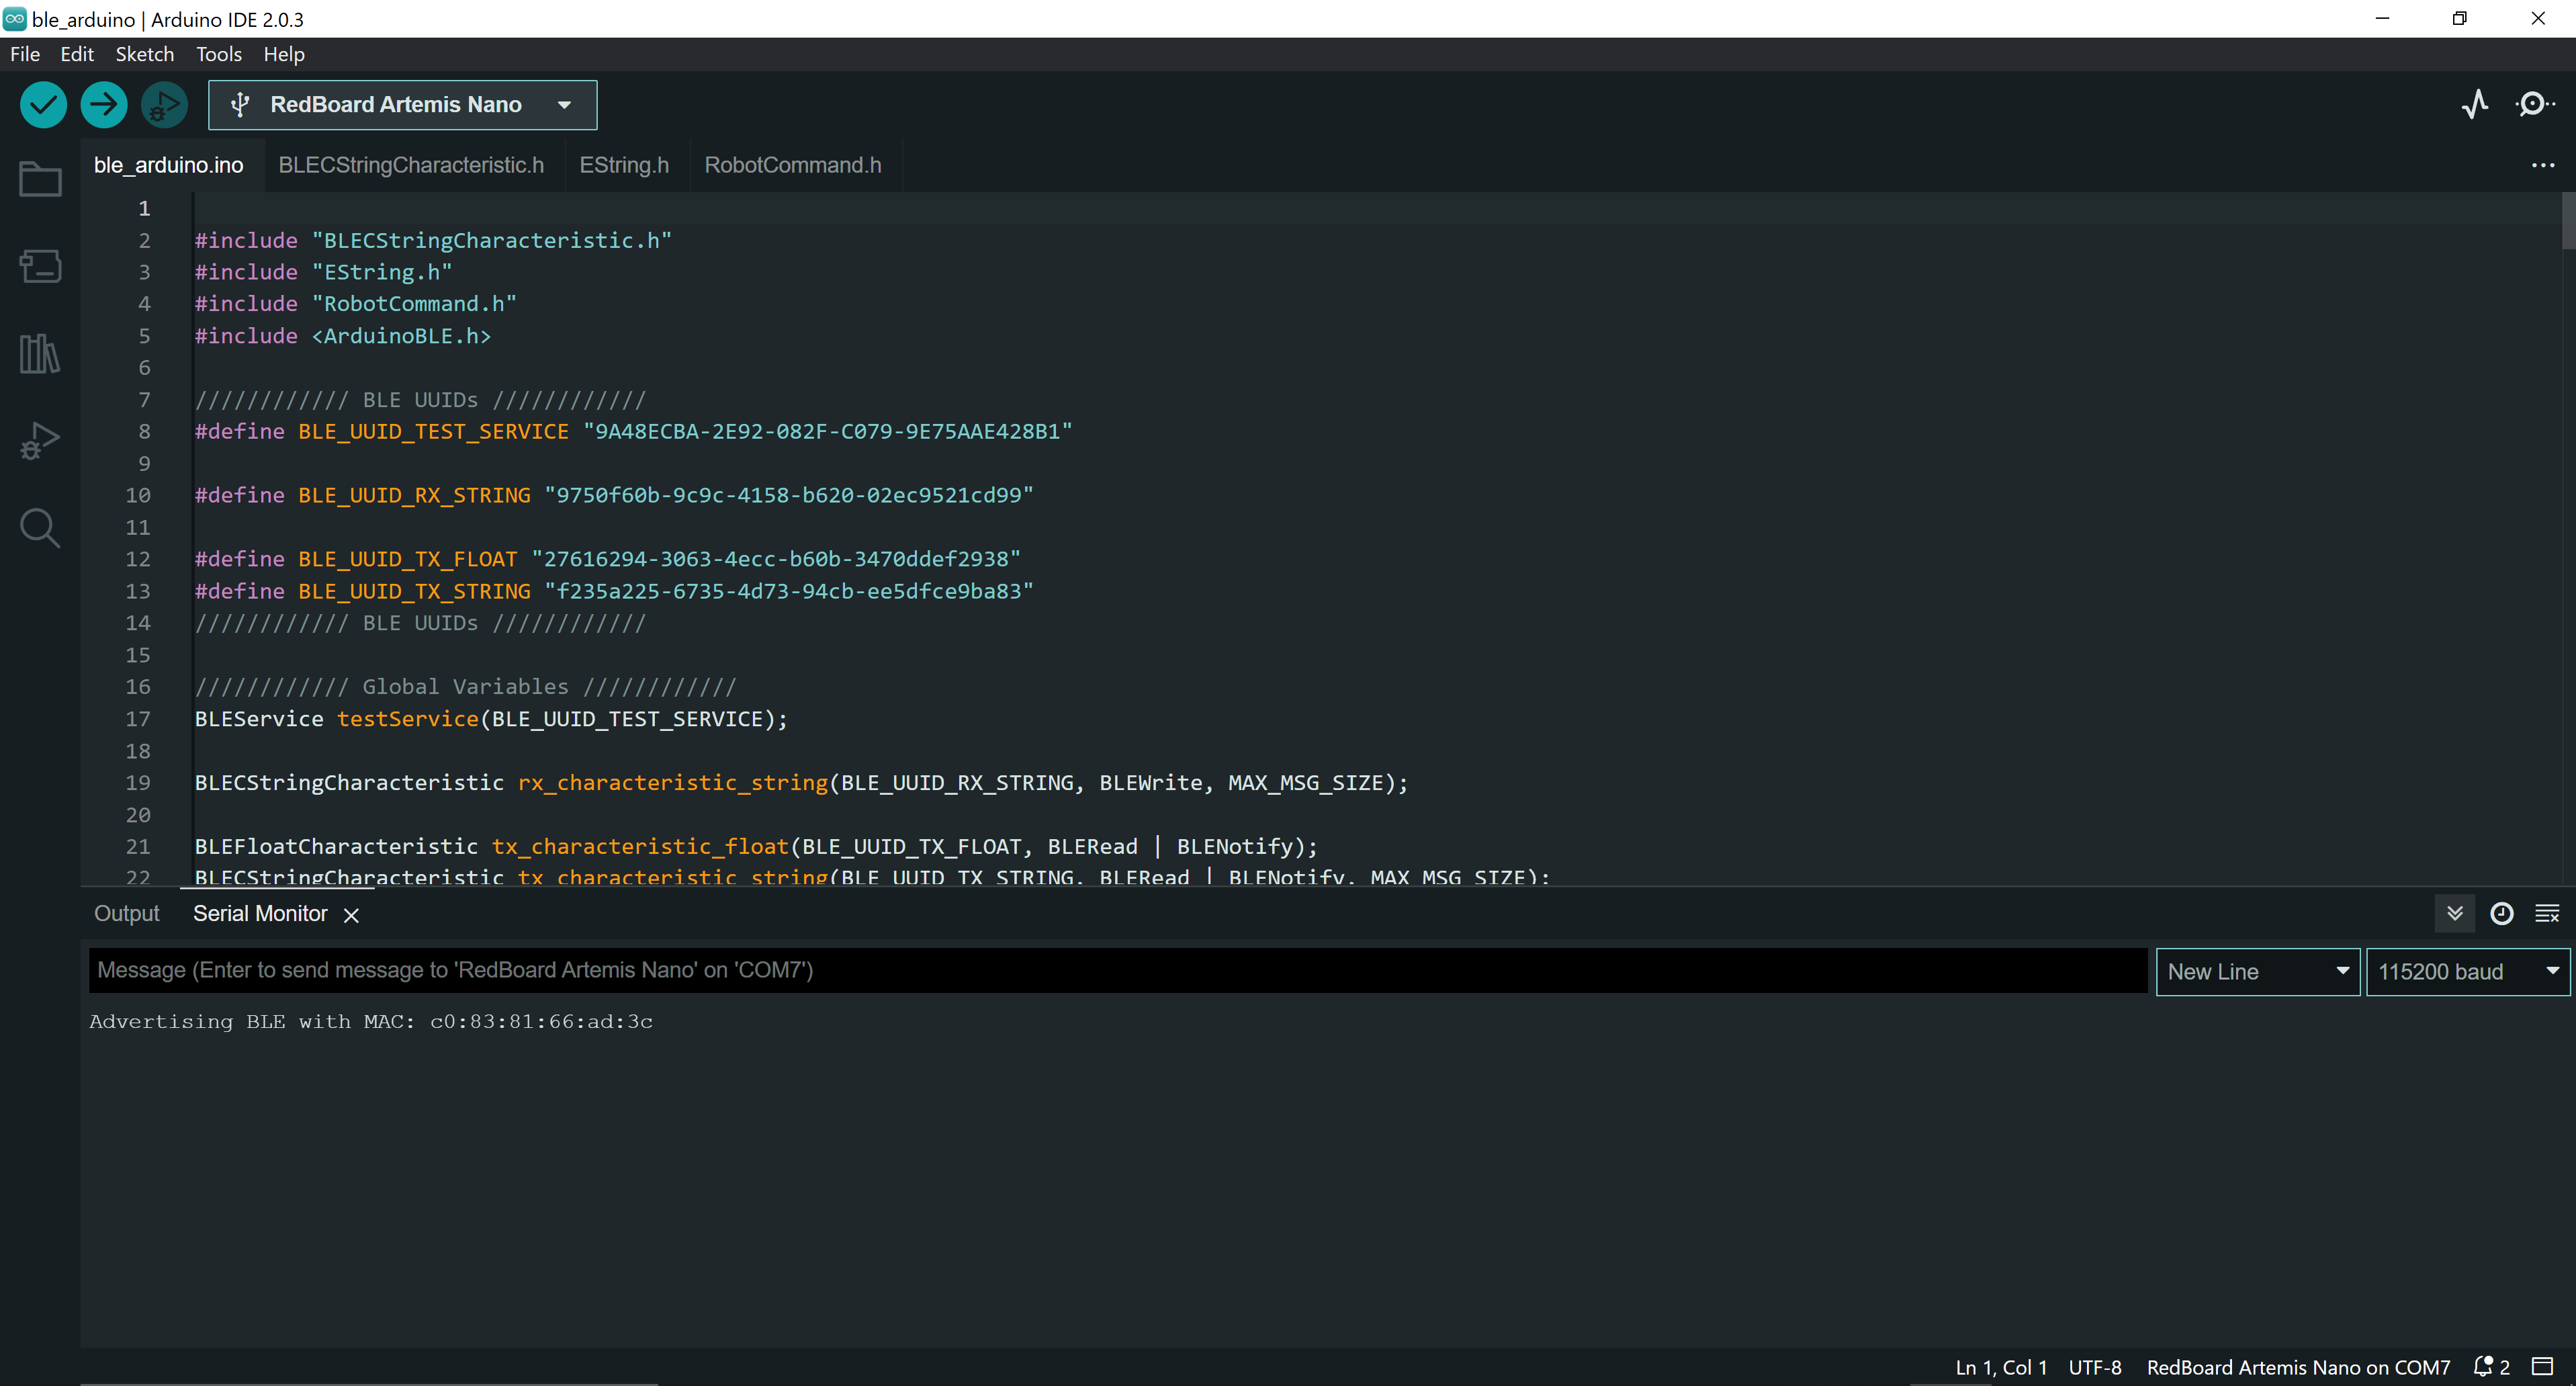Minimize the Arduino IDE window

click(x=2382, y=18)
